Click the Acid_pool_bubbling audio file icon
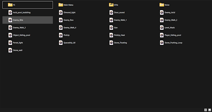The width and height of the screenshot is (212, 112). (x=10, y=12)
